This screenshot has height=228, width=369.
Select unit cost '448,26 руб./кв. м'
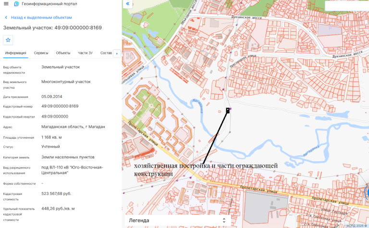(x=58, y=209)
